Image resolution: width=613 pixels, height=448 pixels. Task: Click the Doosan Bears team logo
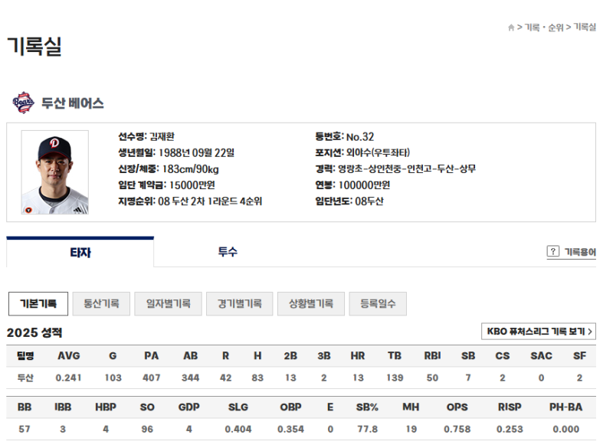click(x=23, y=103)
